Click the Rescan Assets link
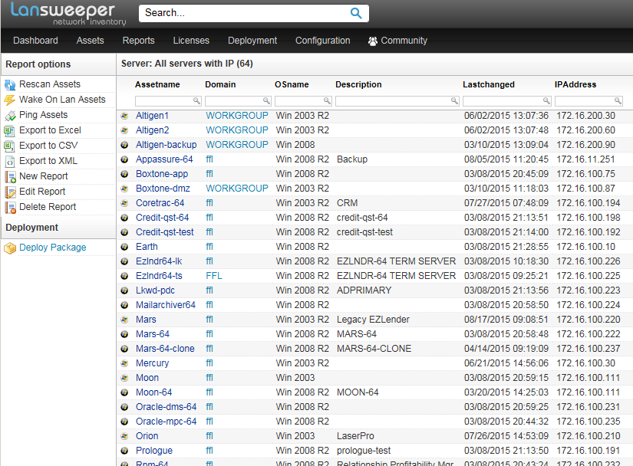Image resolution: width=633 pixels, height=466 pixels. click(x=50, y=84)
